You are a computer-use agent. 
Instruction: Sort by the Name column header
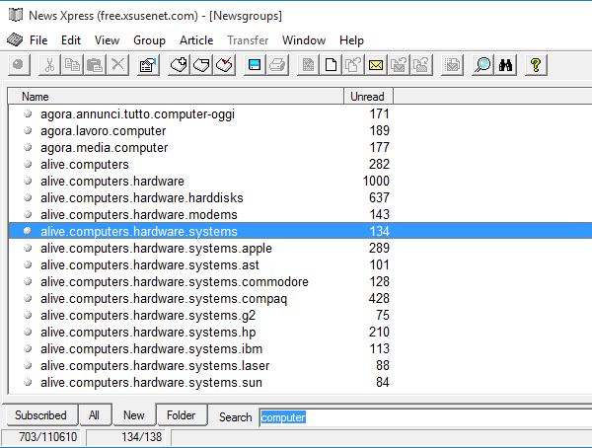(176, 97)
